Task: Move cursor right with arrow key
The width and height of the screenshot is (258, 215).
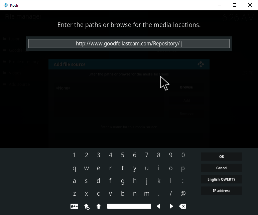Action: click(x=171, y=206)
